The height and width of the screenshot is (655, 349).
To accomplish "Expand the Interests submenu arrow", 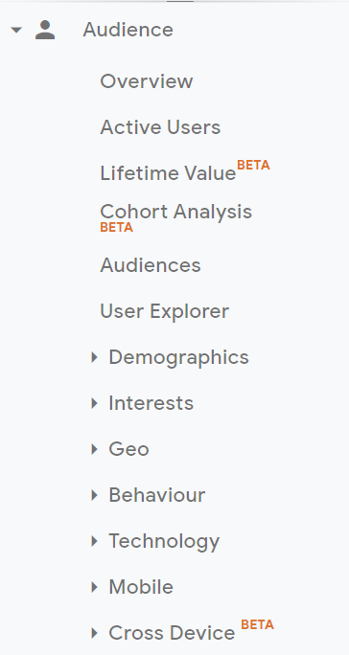I will coord(94,403).
